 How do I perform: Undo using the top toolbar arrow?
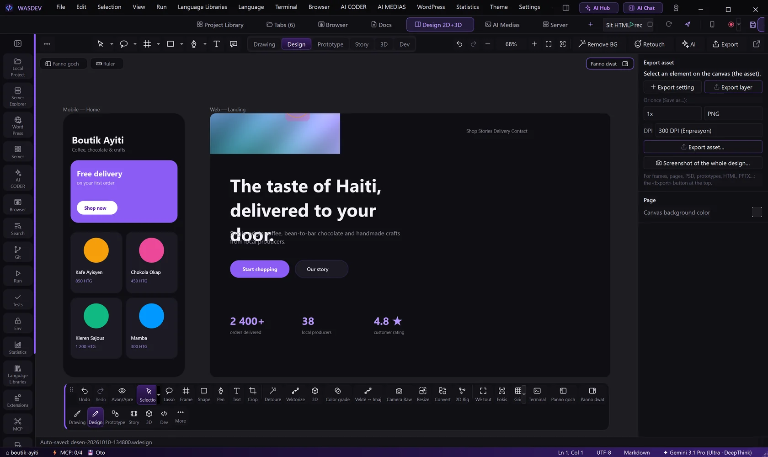459,44
